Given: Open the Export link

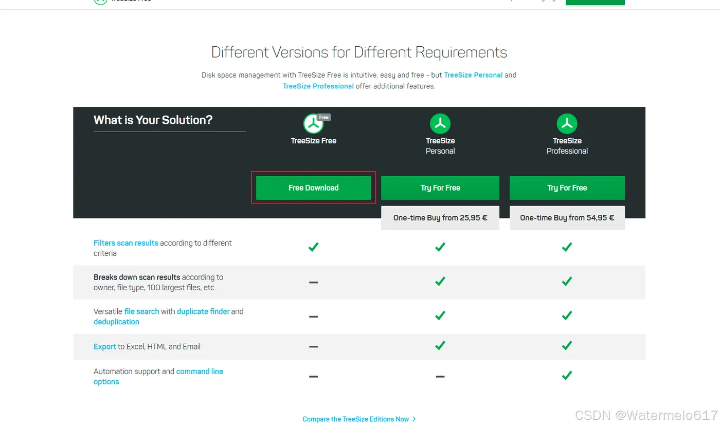Looking at the screenshot, I should tap(105, 347).
